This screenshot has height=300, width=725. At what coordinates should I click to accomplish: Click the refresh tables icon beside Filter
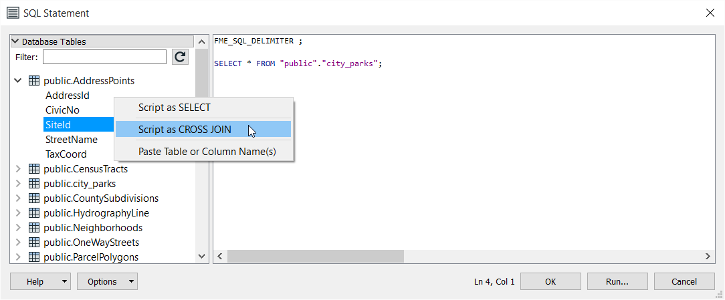(180, 57)
